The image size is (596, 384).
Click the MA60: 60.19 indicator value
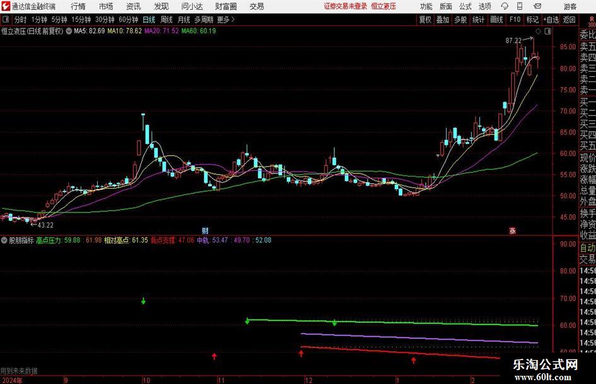pos(199,31)
